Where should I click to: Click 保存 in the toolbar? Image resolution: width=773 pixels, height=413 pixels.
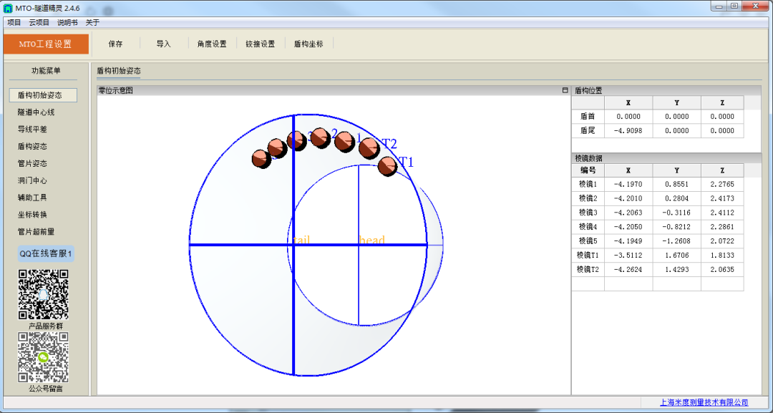115,44
